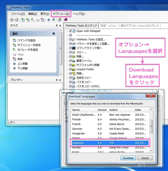Toggle パラメータを指定して起動 checkbox
The image size is (168, 171).
point(70,44)
